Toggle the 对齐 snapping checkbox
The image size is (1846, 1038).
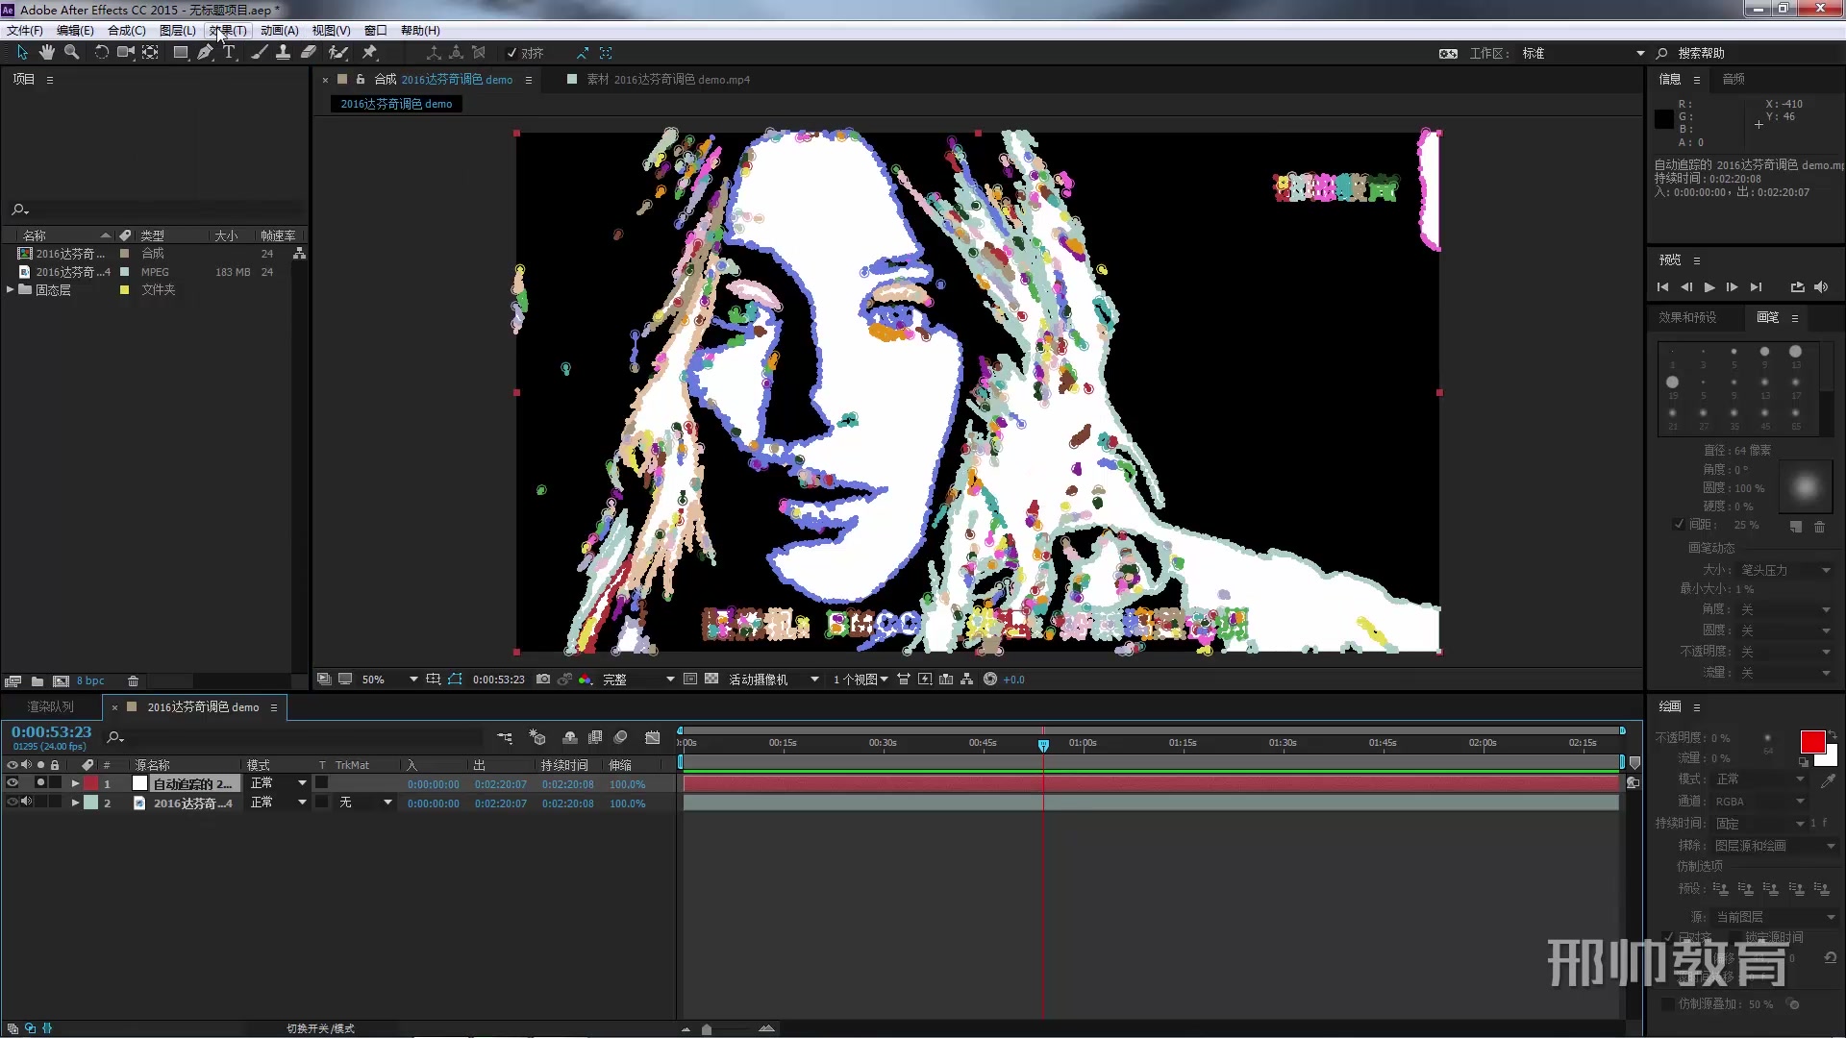tap(512, 54)
